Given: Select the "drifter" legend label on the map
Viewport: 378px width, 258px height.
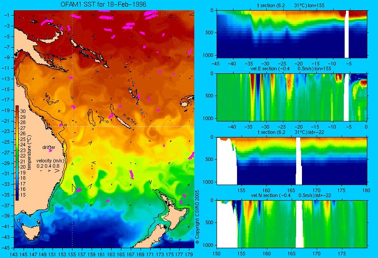Looking at the screenshot, I should click(49, 147).
